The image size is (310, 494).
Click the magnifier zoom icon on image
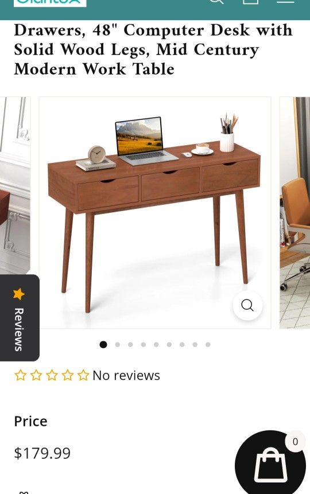(x=247, y=305)
